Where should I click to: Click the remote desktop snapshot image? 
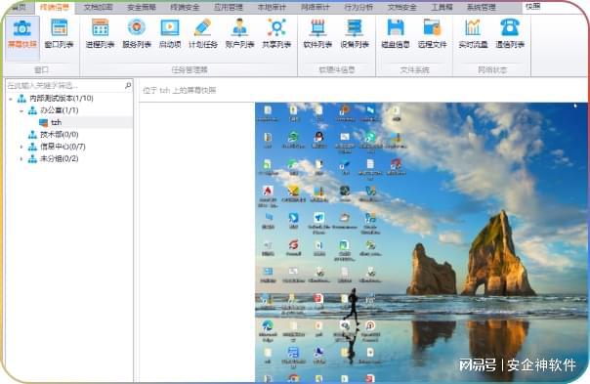click(421, 243)
